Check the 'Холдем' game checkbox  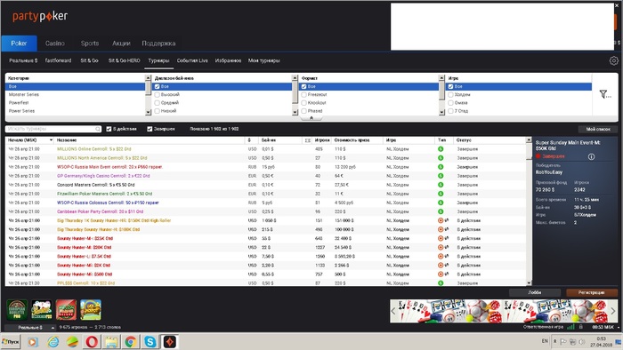coord(450,95)
